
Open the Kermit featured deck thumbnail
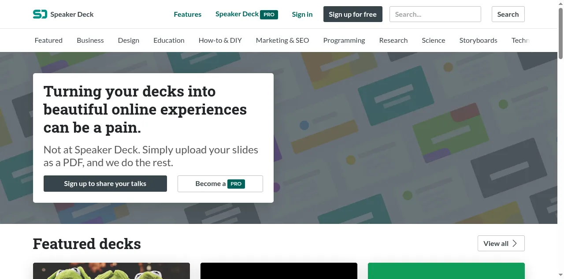tap(111, 271)
